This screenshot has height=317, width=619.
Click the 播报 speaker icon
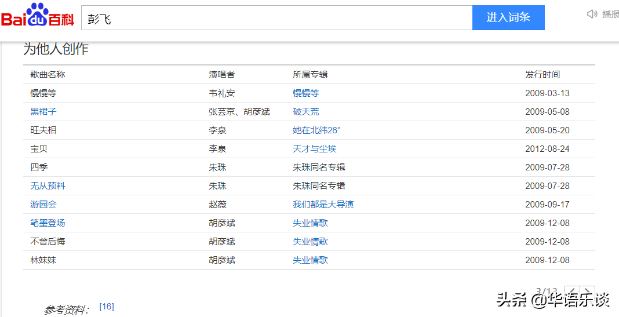pos(592,14)
